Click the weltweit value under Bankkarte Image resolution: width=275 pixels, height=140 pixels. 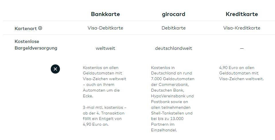(105, 48)
